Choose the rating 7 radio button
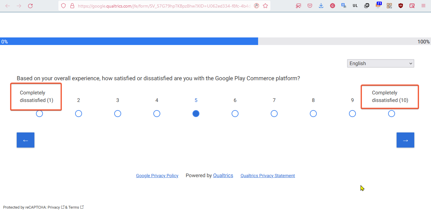The height and width of the screenshot is (213, 431). pos(274,114)
